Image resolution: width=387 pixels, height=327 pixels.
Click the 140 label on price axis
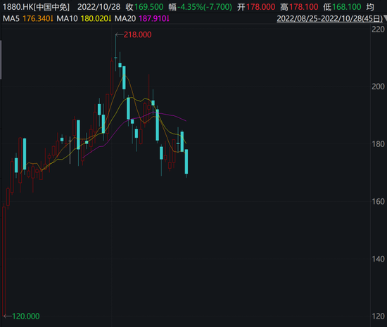coord(378,259)
